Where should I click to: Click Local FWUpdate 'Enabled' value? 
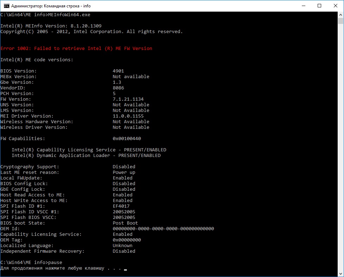pyautogui.click(x=123, y=178)
